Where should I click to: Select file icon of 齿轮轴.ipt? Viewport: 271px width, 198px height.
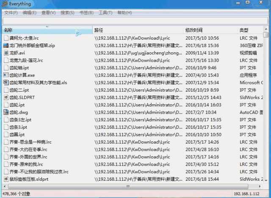point(6,68)
